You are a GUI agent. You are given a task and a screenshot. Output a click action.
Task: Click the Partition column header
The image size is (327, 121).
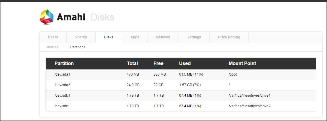click(64, 63)
